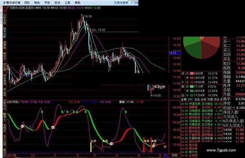This screenshot has width=245, height=158.
Task: Select the 当前 filter tab
Action: pos(204,99)
